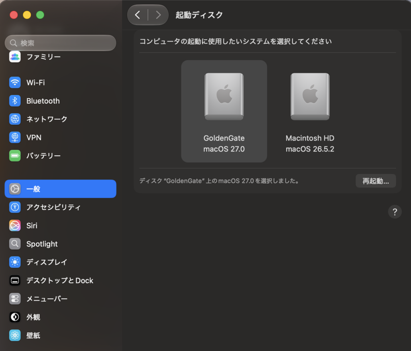Click the Siri icon in sidebar

click(15, 225)
